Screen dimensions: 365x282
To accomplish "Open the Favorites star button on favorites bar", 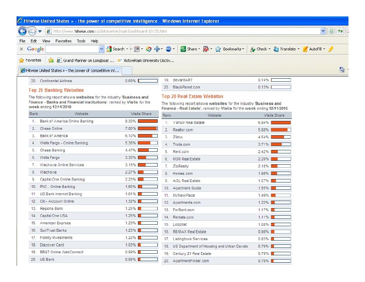I will [x=30, y=60].
